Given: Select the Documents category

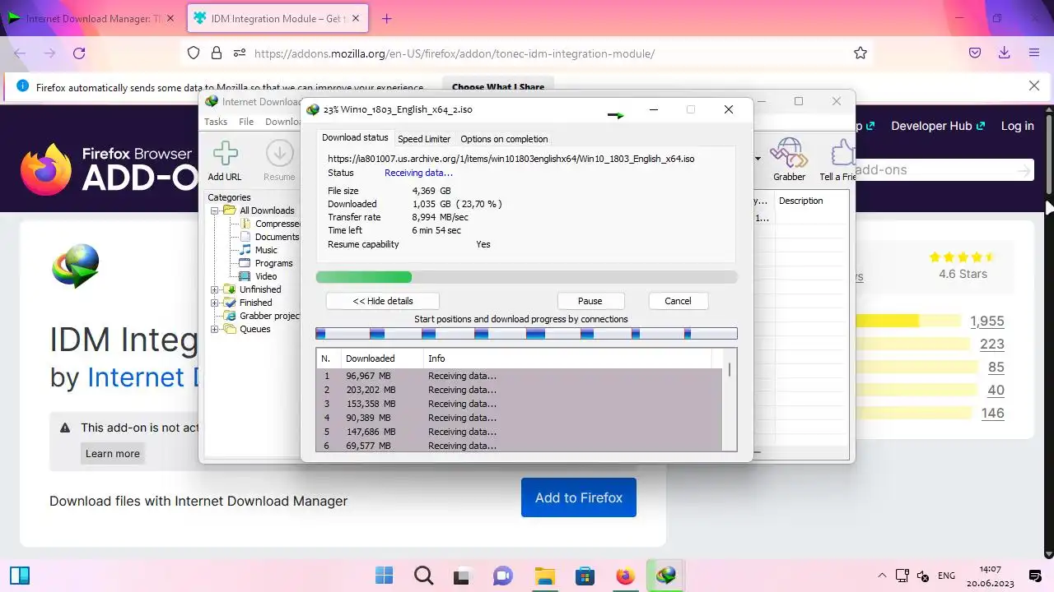Looking at the screenshot, I should coord(277,237).
